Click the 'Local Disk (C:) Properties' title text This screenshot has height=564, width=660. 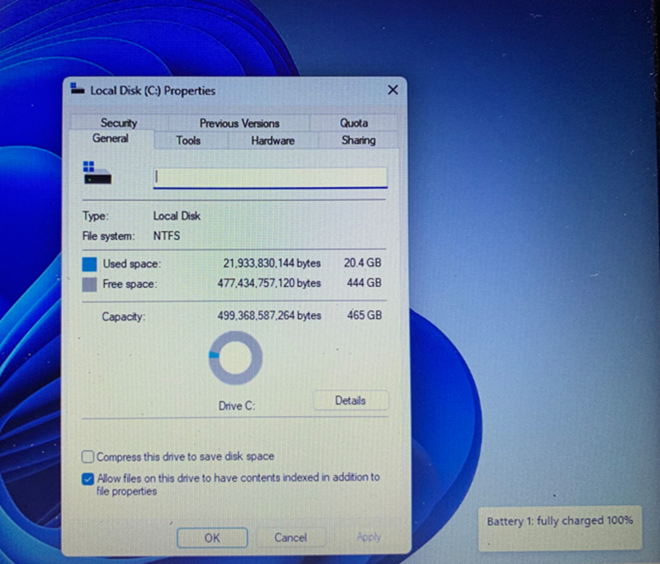(x=153, y=91)
